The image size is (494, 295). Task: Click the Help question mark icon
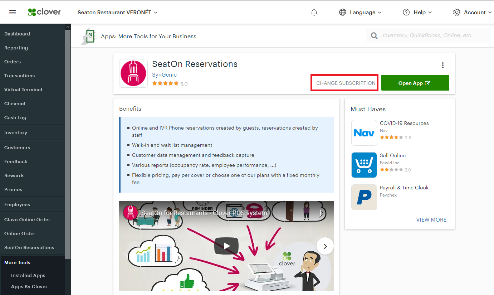tap(406, 12)
